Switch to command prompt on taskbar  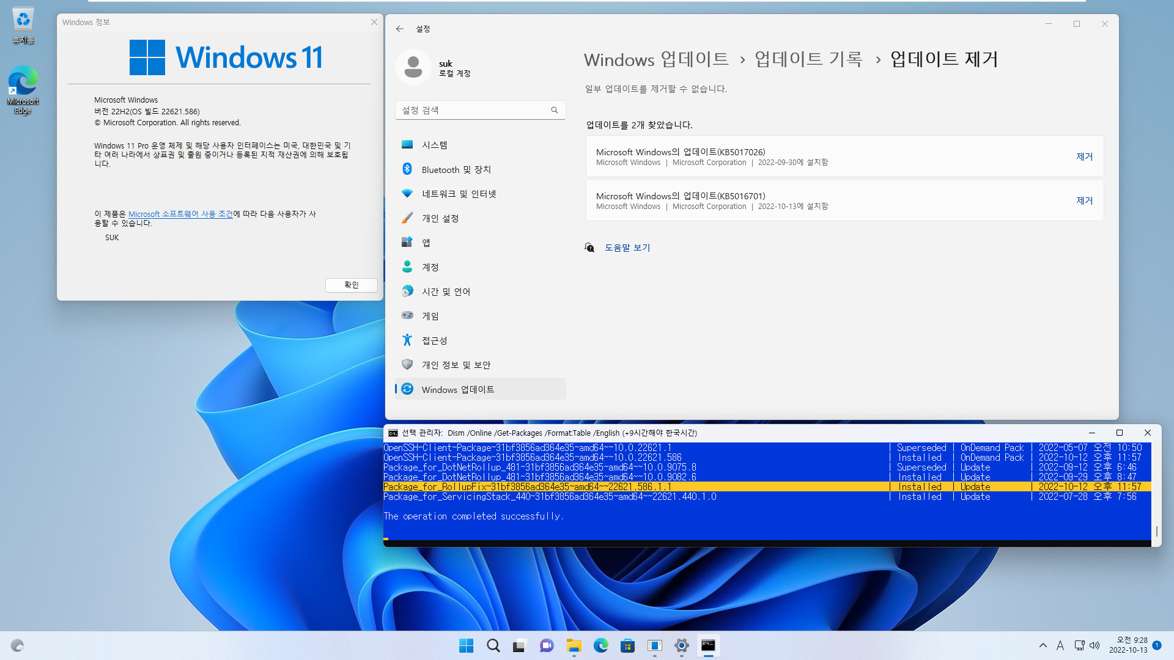pos(708,645)
